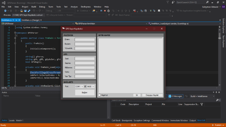Click the Saat input field
This screenshot has width=226, height=127.
(85, 59)
